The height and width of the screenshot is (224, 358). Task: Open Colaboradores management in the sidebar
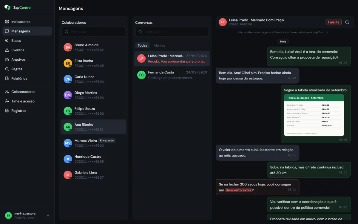[x=27, y=92]
